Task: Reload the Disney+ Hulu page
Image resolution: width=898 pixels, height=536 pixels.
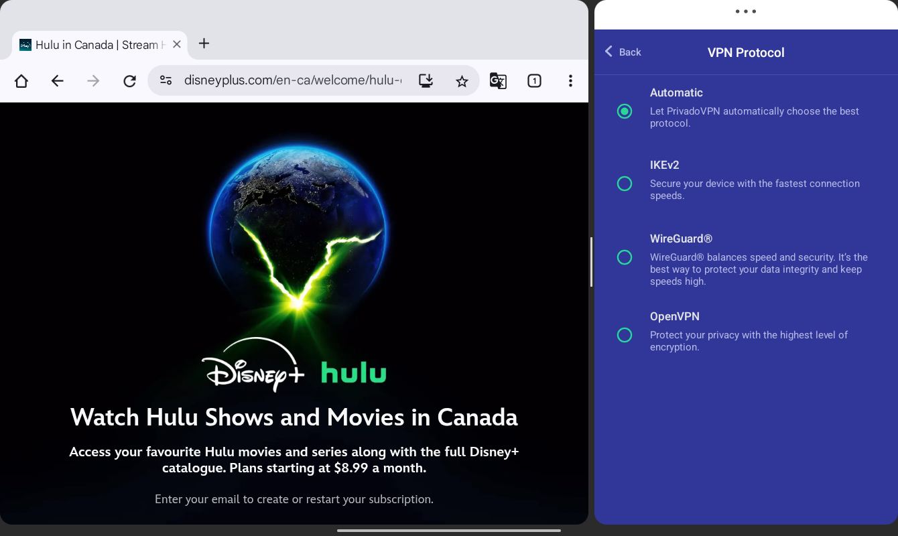Action: click(x=130, y=81)
